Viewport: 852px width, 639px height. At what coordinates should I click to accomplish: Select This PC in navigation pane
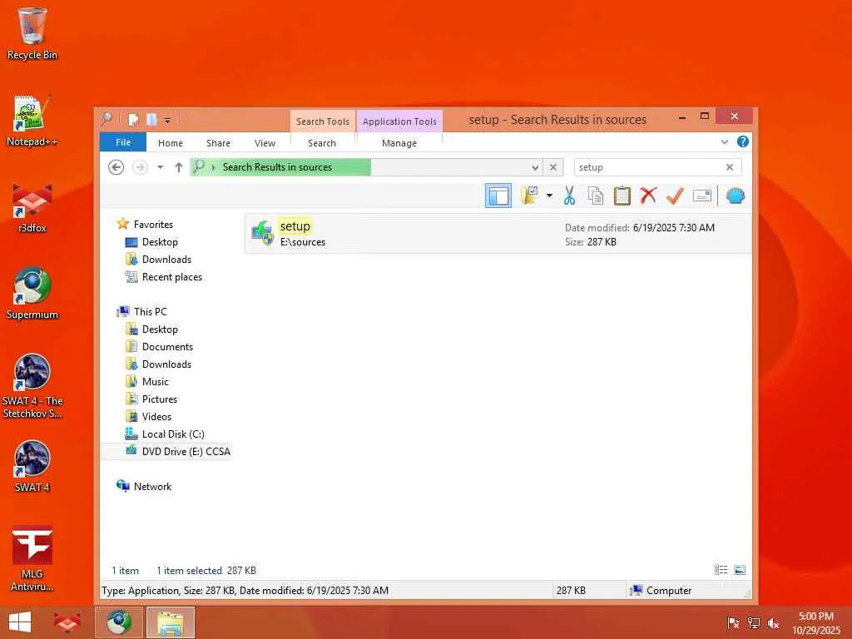point(150,311)
